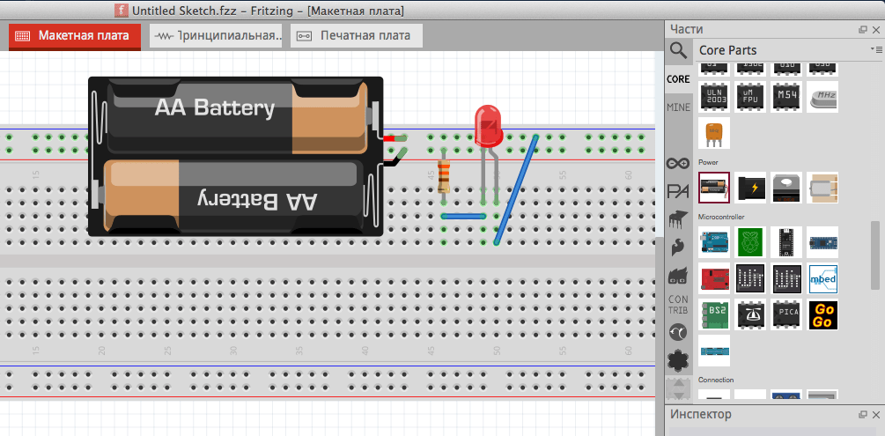Pick the ULN 2003 chip part
Screen dimensions: 885x436
714,95
